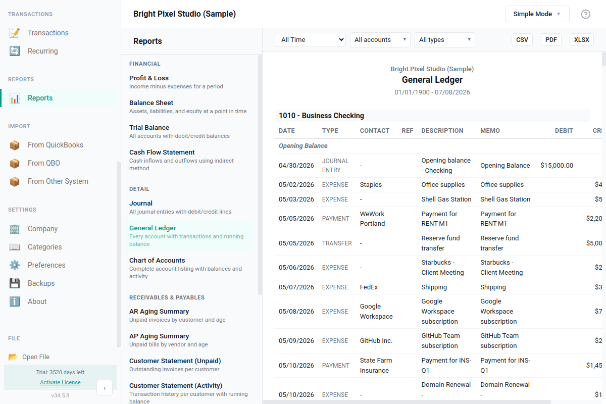Open the Simple Mode dropdown

(537, 14)
